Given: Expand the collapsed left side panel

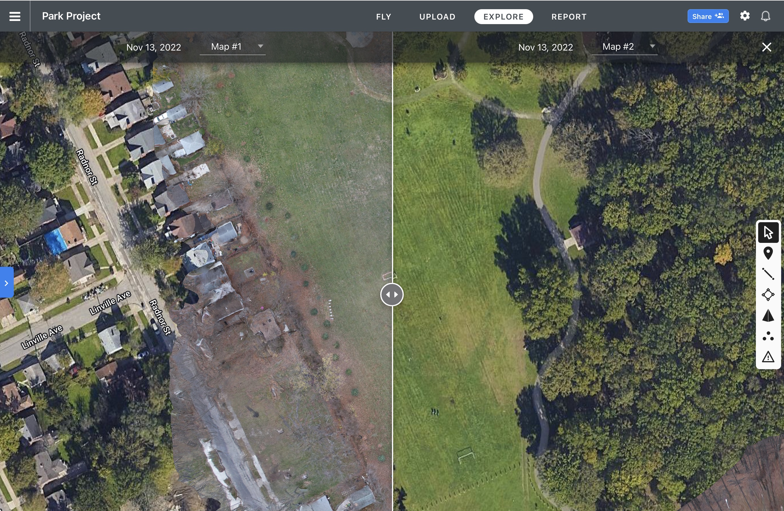Looking at the screenshot, I should (7, 283).
